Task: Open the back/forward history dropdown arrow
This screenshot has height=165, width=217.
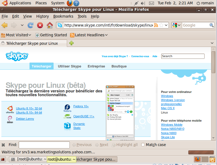Action: 22,25
